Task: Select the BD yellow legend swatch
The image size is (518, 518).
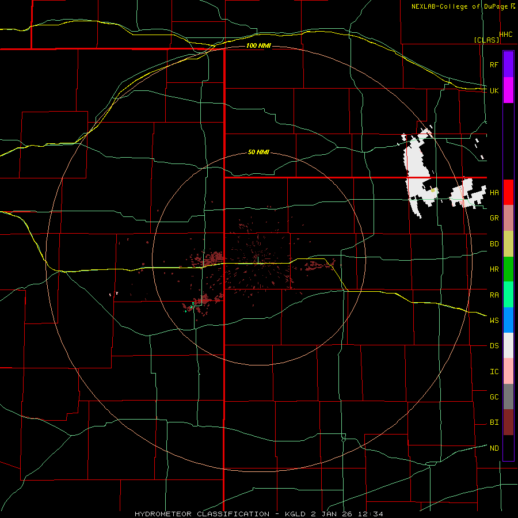Action: pos(508,243)
